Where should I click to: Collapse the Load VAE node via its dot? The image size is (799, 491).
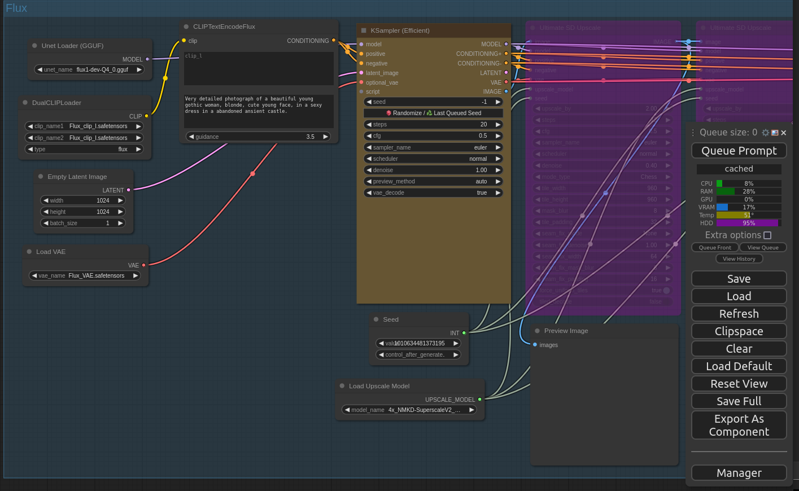29,252
